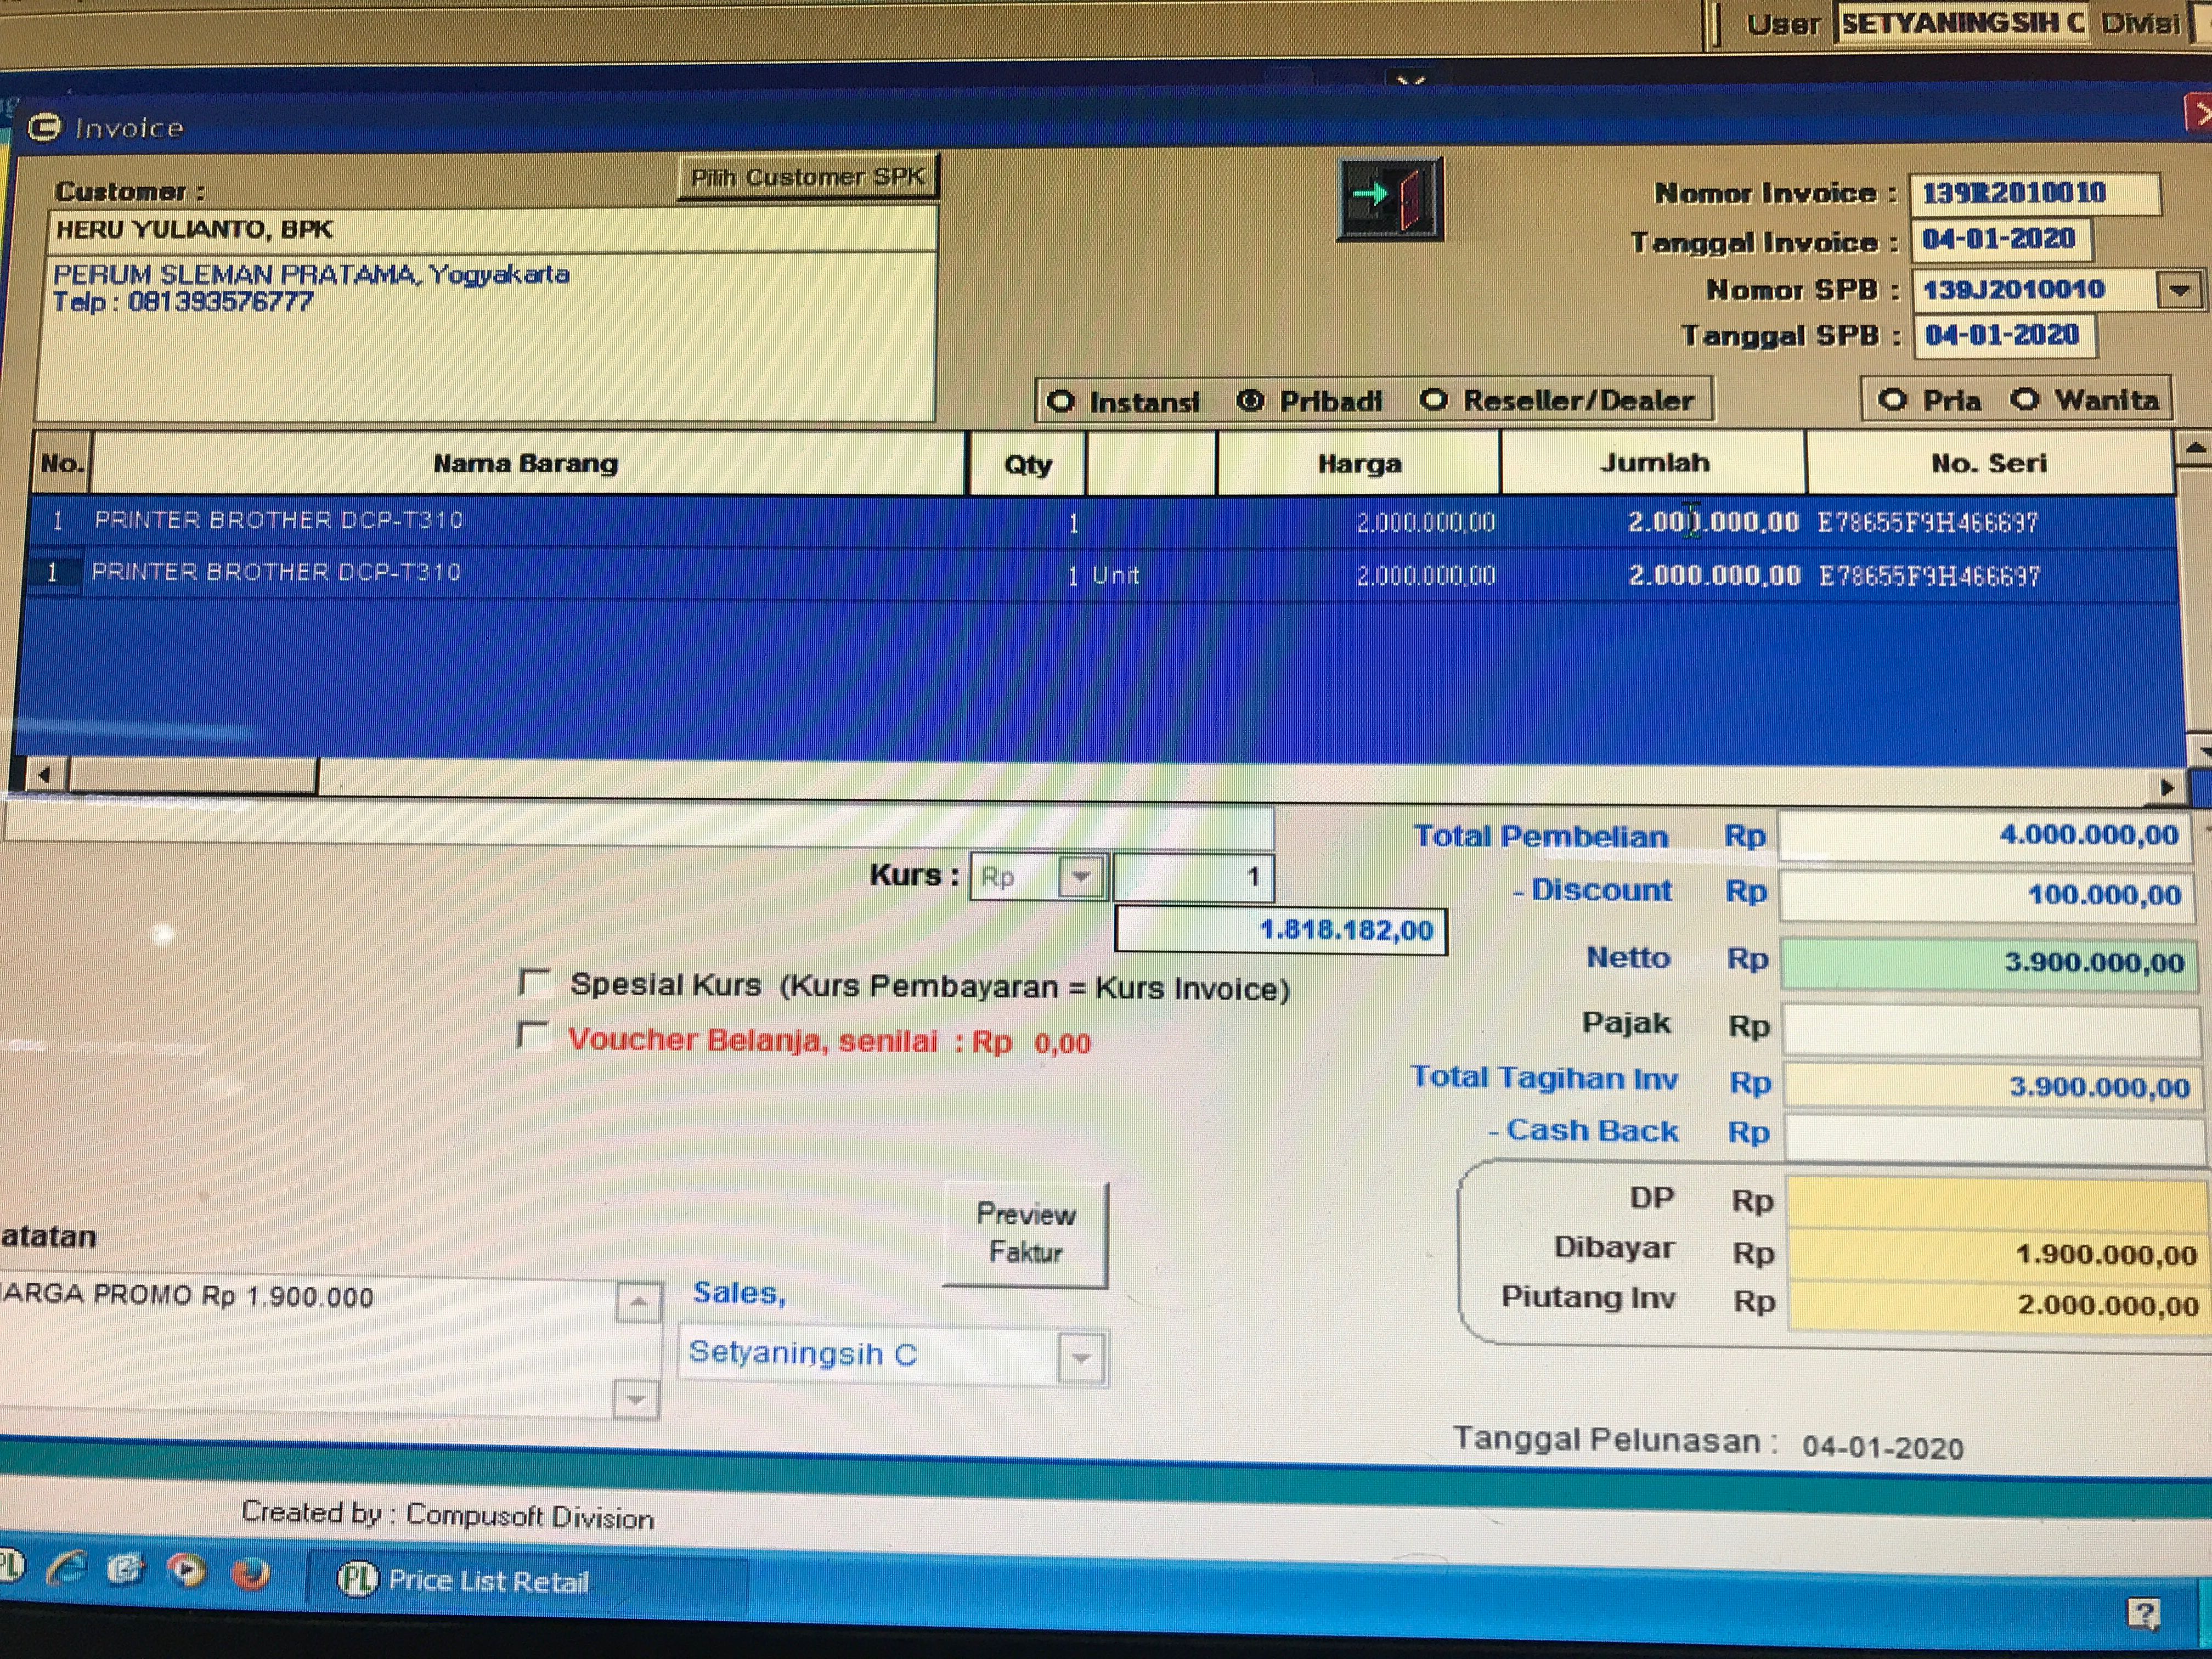2212x1659 pixels.
Task: Click the horizontal scrollbar thumb under table
Action: [x=192, y=774]
